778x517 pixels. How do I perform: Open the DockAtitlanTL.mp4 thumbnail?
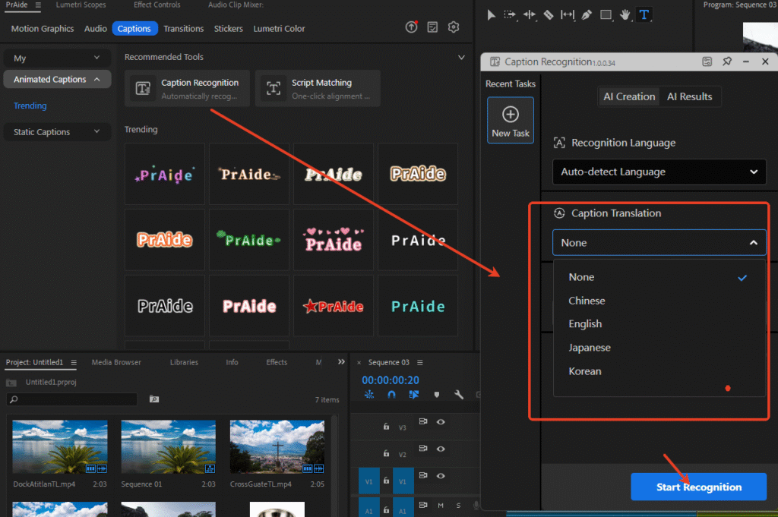[59, 446]
